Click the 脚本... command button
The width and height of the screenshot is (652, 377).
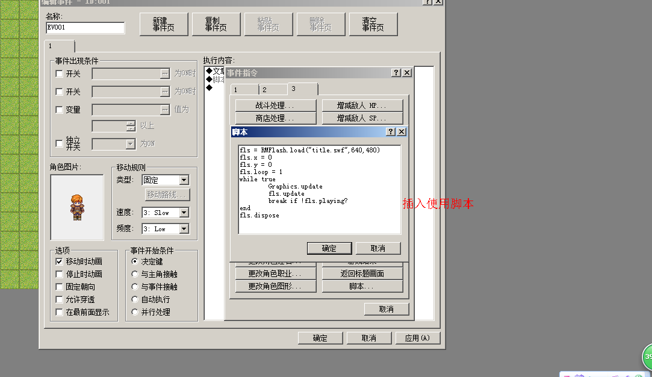click(x=362, y=286)
